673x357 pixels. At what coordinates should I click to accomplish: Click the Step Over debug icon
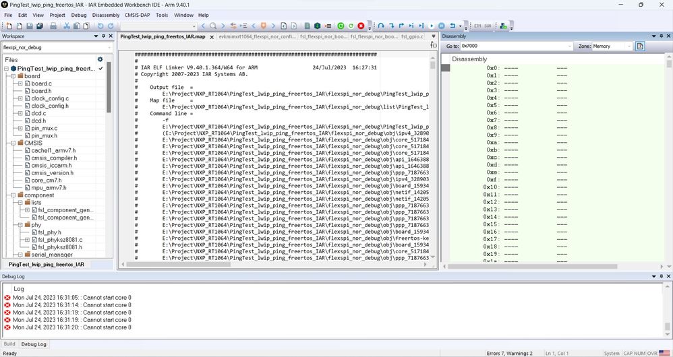click(381, 26)
